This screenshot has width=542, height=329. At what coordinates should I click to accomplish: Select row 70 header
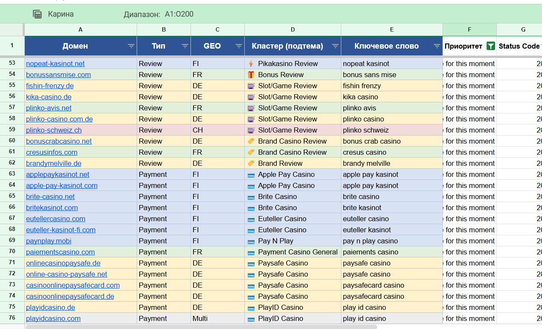[x=12, y=251]
